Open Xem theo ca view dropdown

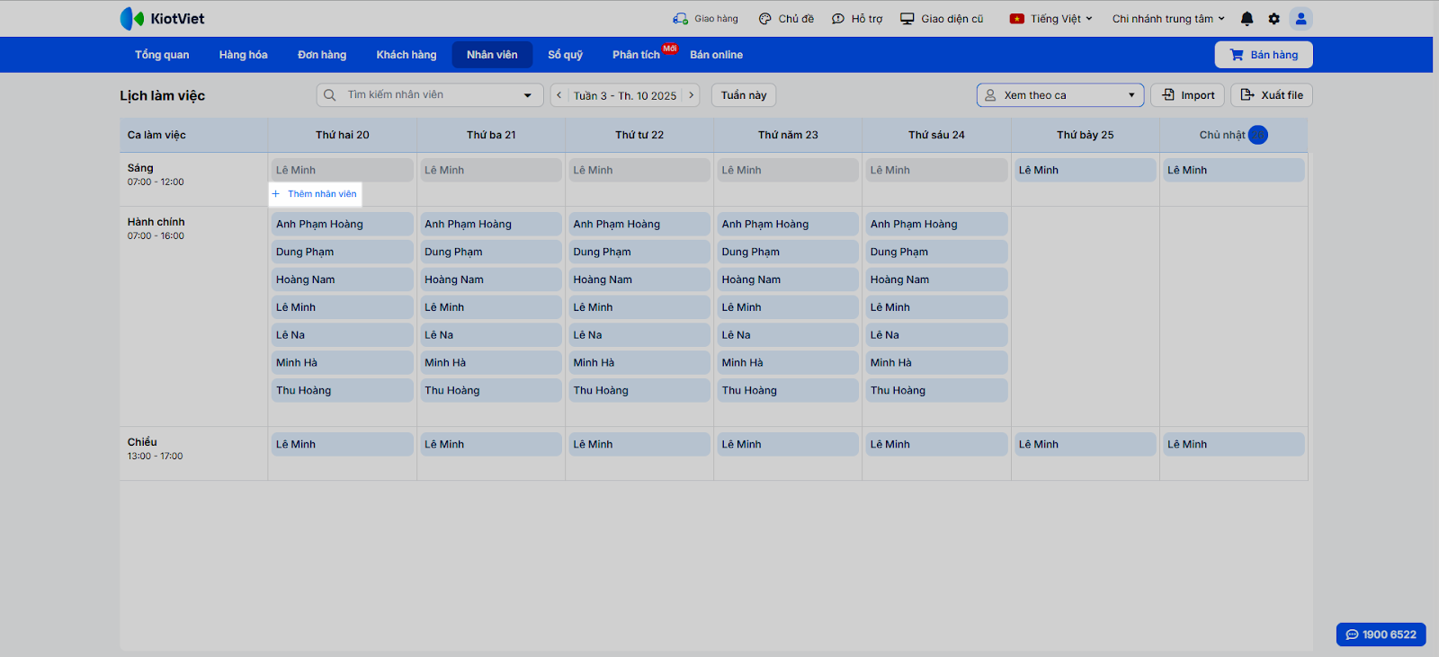coord(1060,95)
